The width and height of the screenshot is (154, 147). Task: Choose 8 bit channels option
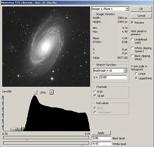click(95, 92)
